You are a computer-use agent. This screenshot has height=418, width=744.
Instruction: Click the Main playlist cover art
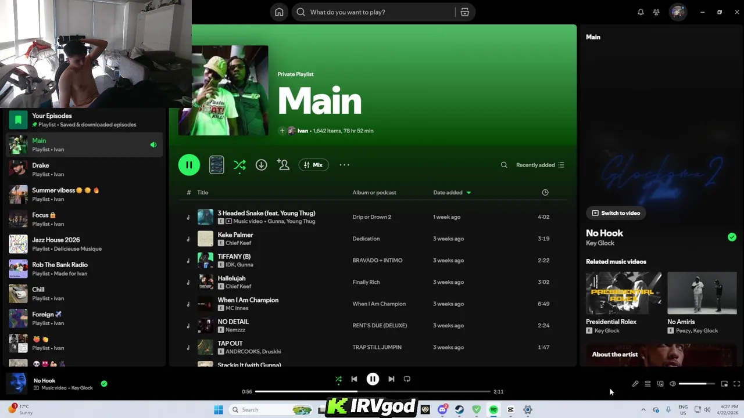click(x=223, y=91)
